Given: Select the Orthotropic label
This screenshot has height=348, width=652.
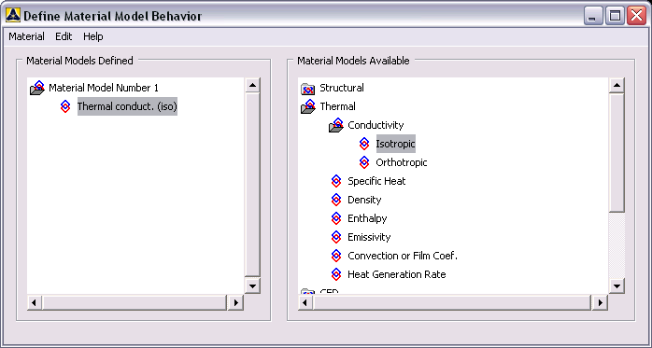Looking at the screenshot, I should click(402, 162).
